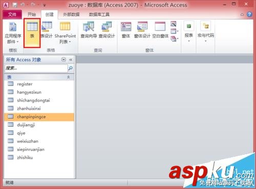Launch the 查询向导 (Query Wizard)
The height and width of the screenshot is (189, 256).
coord(89,30)
